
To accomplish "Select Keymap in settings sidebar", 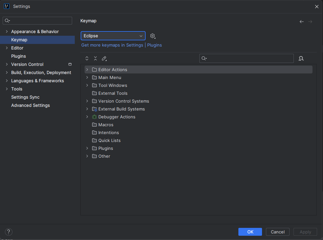I will coord(37,40).
